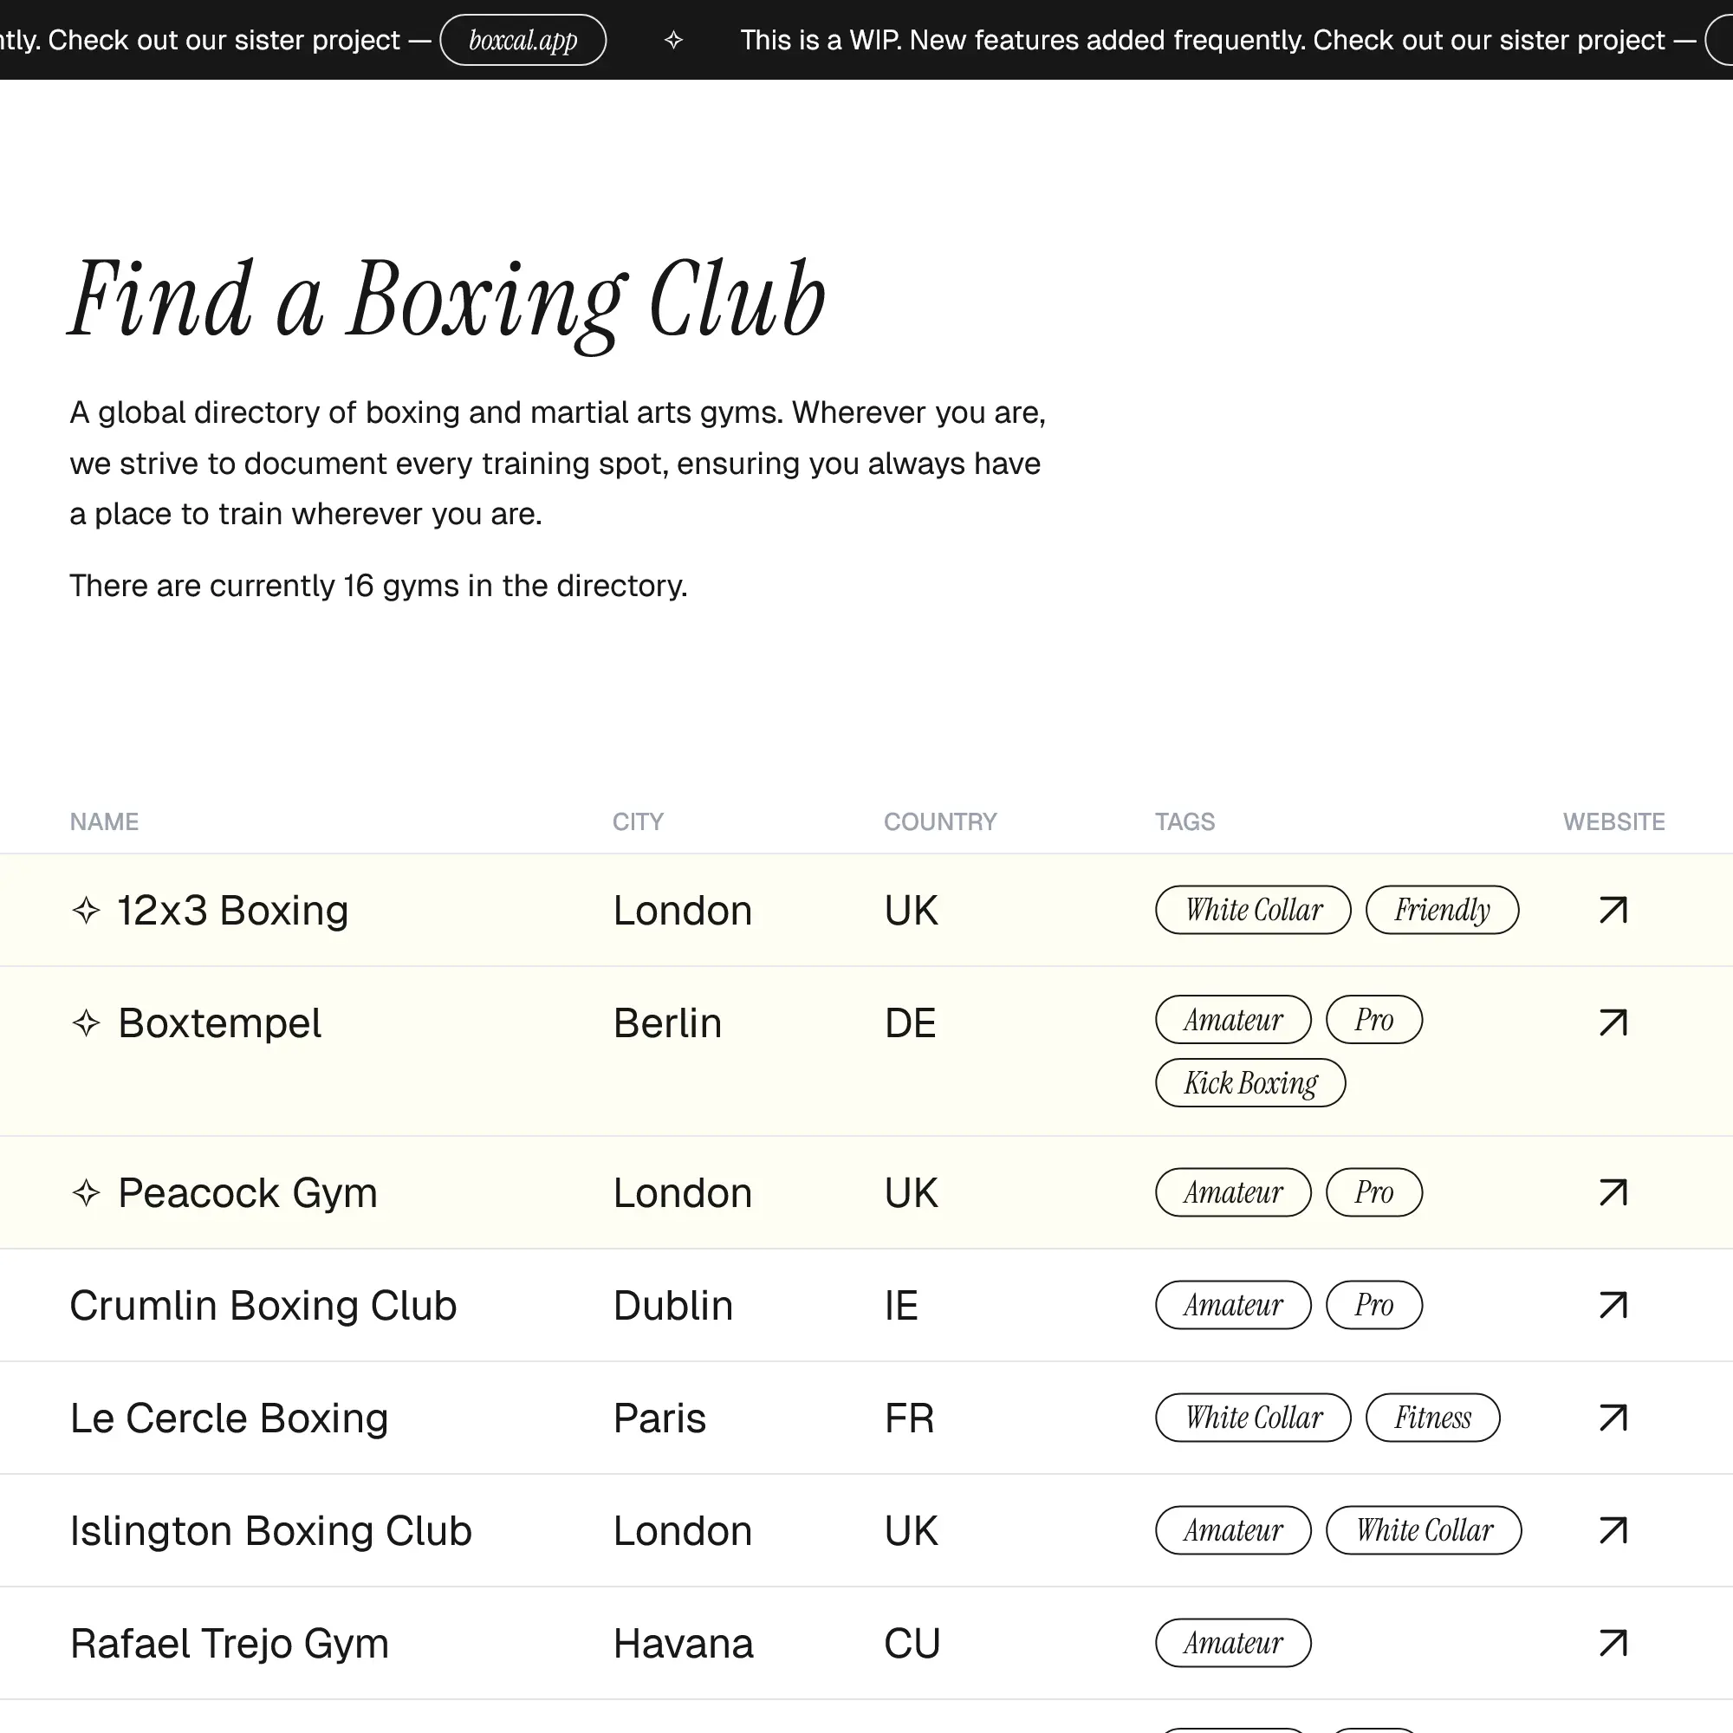Sort by the NAME column header
Viewport: 1733px width, 1733px height.
(104, 821)
